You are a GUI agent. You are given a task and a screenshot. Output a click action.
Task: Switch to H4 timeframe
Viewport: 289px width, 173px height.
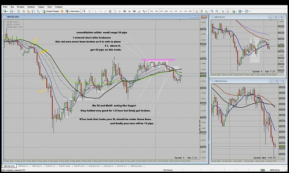click(x=176, y=11)
